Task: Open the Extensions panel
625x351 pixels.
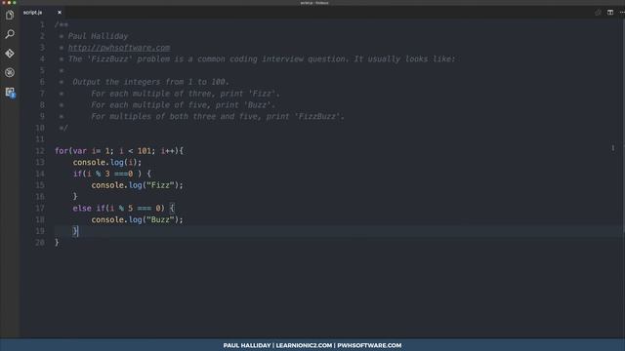Action: click(10, 93)
